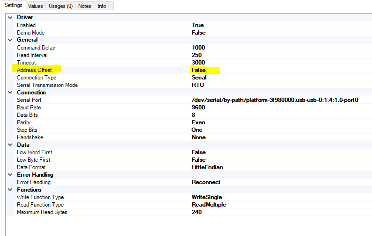Open the Parity Even setting
This screenshot has width=372, height=236.
tap(199, 122)
